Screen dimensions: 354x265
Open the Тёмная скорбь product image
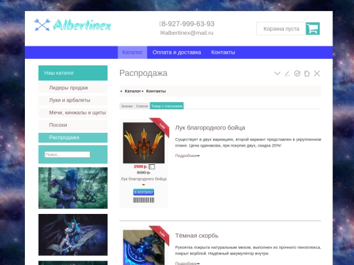click(144, 247)
